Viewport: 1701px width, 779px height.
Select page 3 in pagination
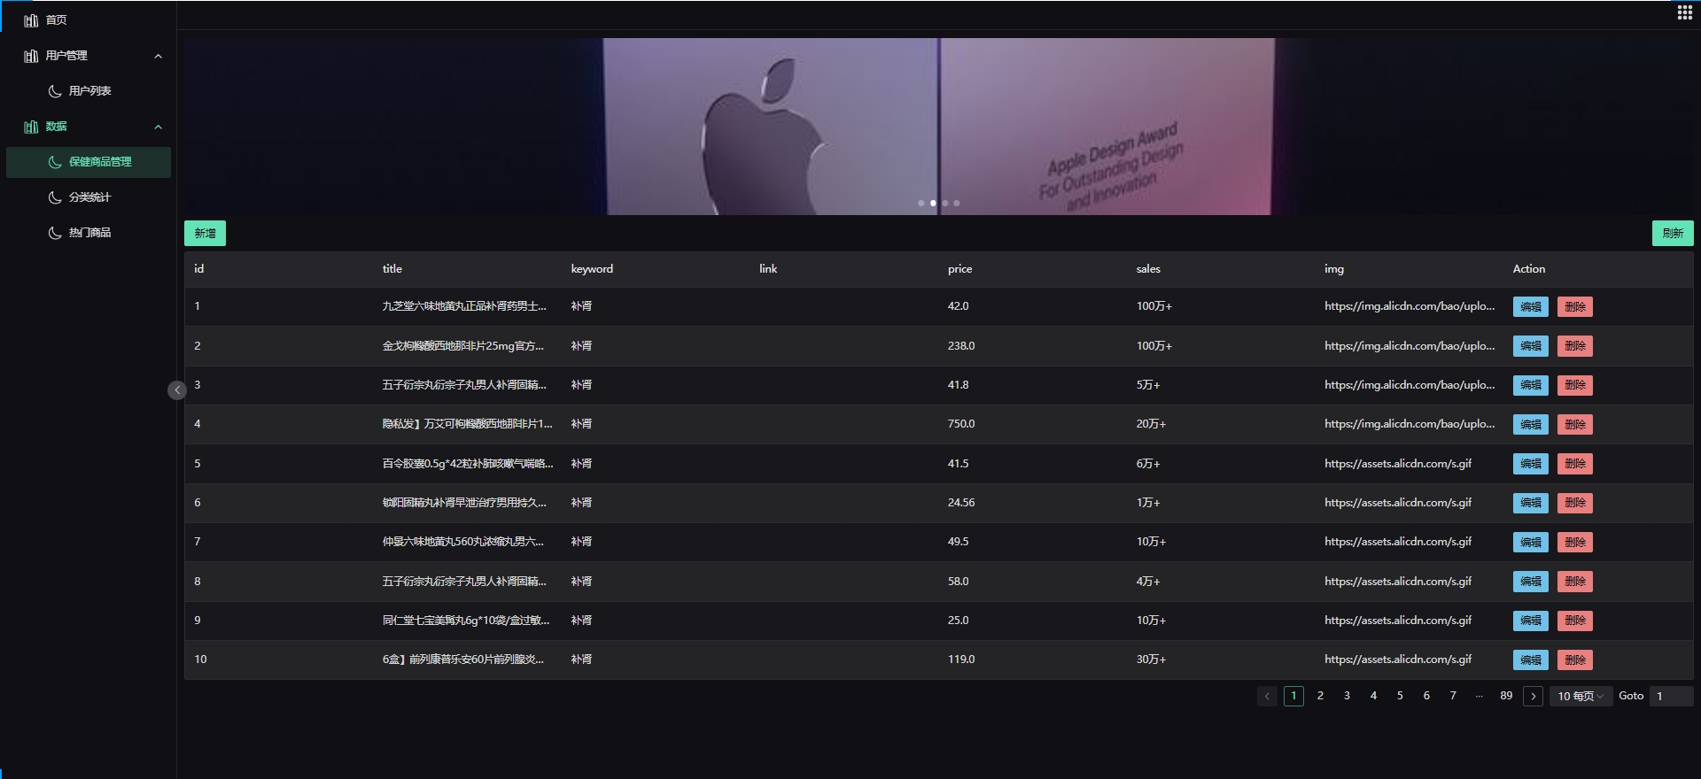[x=1347, y=696]
